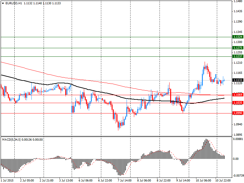
Task: Click the 2 Jul 05:00 time label
Action: pyautogui.click(x=27, y=181)
